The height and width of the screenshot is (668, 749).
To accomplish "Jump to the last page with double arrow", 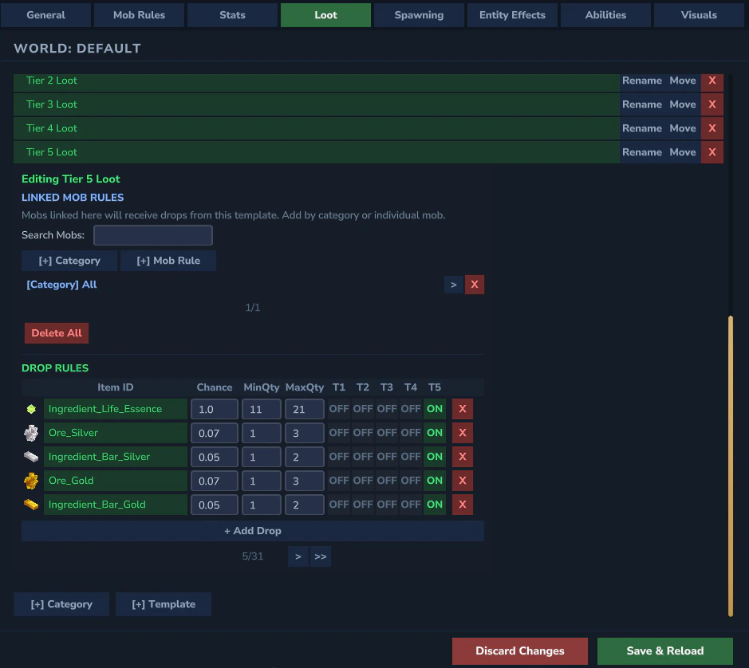I will tap(320, 556).
